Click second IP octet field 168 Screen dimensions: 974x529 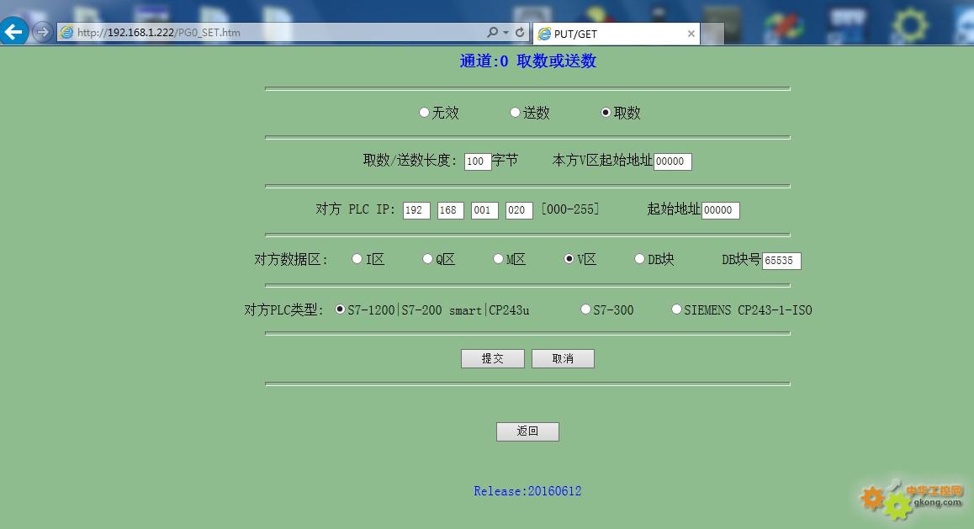450,210
